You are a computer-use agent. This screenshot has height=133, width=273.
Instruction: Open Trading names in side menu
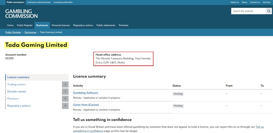(x=16, y=84)
